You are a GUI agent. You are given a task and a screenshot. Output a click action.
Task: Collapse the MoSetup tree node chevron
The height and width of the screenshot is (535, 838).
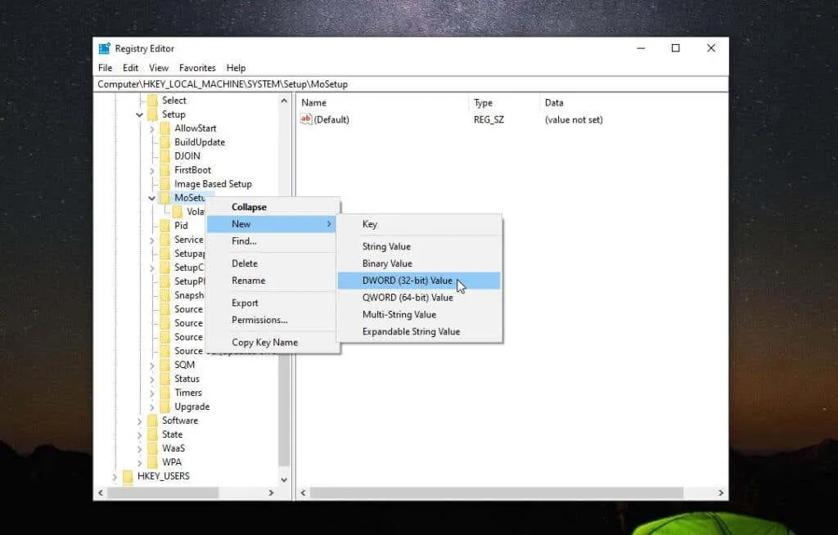click(x=151, y=198)
